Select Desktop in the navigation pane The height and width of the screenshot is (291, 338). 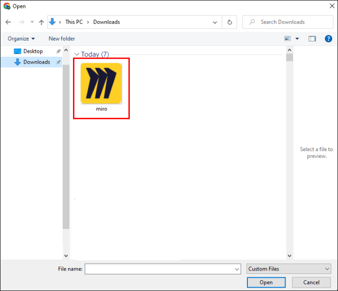[33, 51]
